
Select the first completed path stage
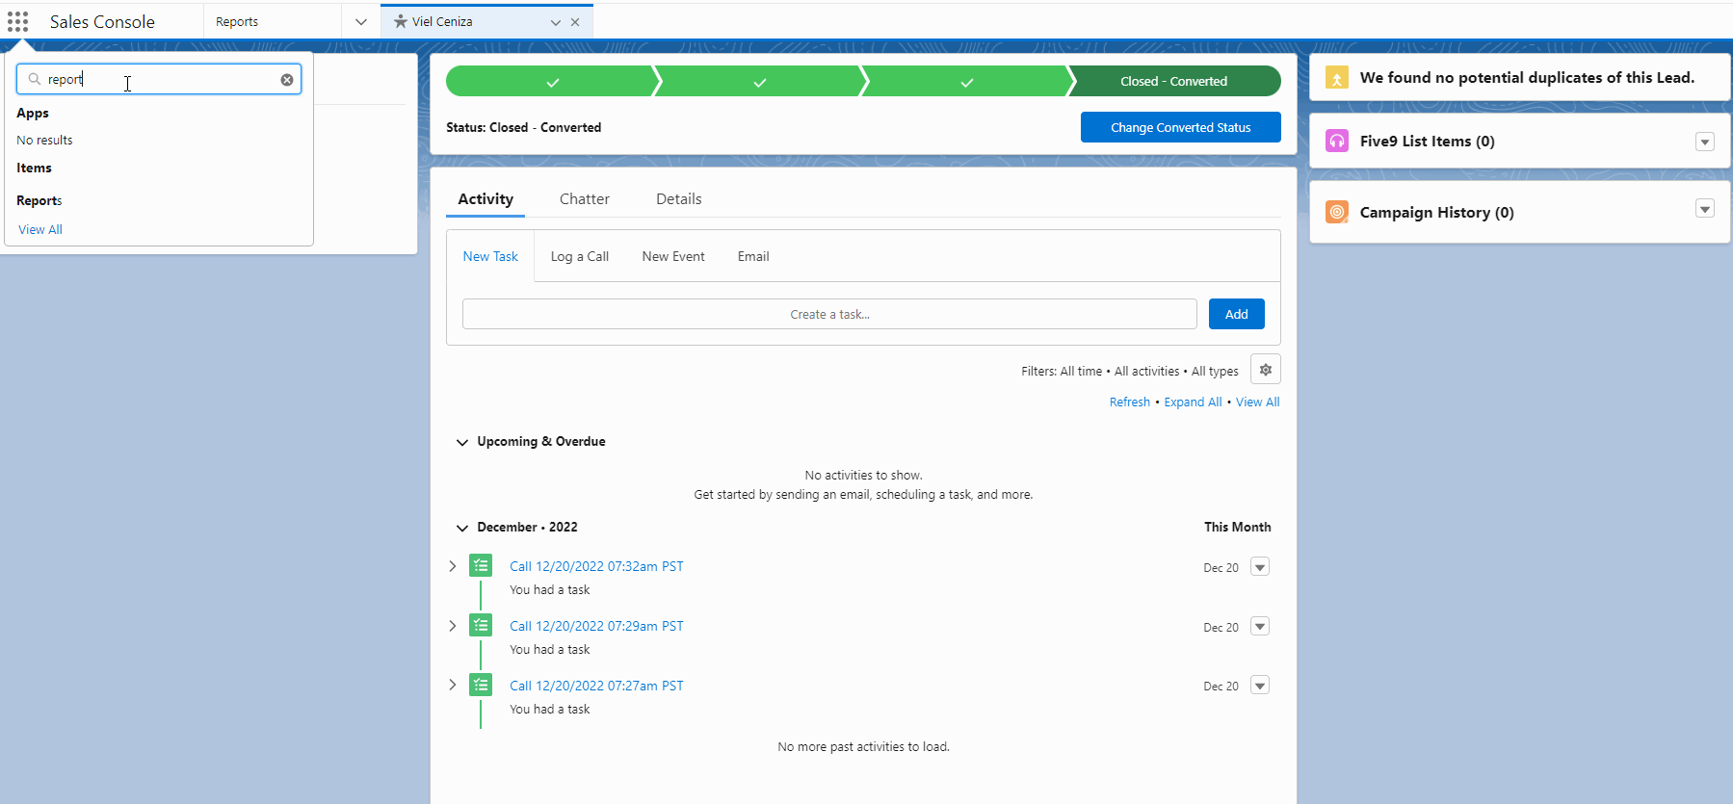(x=552, y=82)
